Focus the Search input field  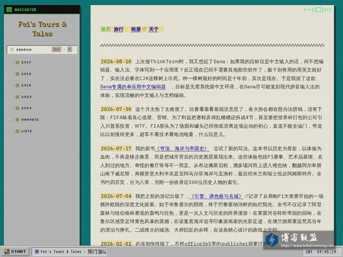(x=42, y=50)
